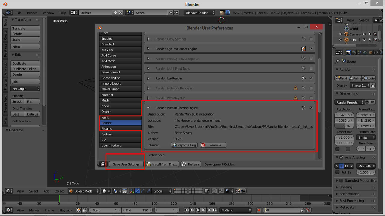Screen dimensions: 385x216
Task: Click the scene browse icon beside Scene field
Action: pyautogui.click(x=130, y=13)
